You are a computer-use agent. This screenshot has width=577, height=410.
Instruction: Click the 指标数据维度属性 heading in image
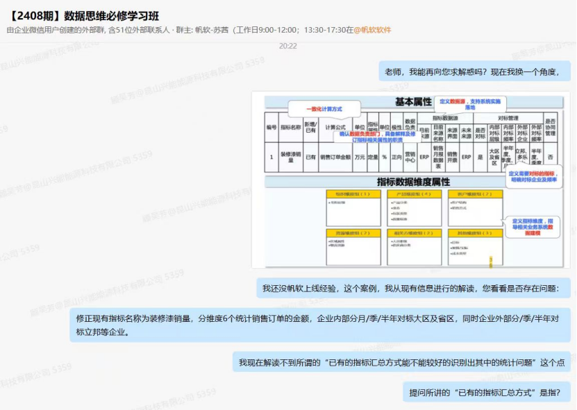tap(413, 181)
